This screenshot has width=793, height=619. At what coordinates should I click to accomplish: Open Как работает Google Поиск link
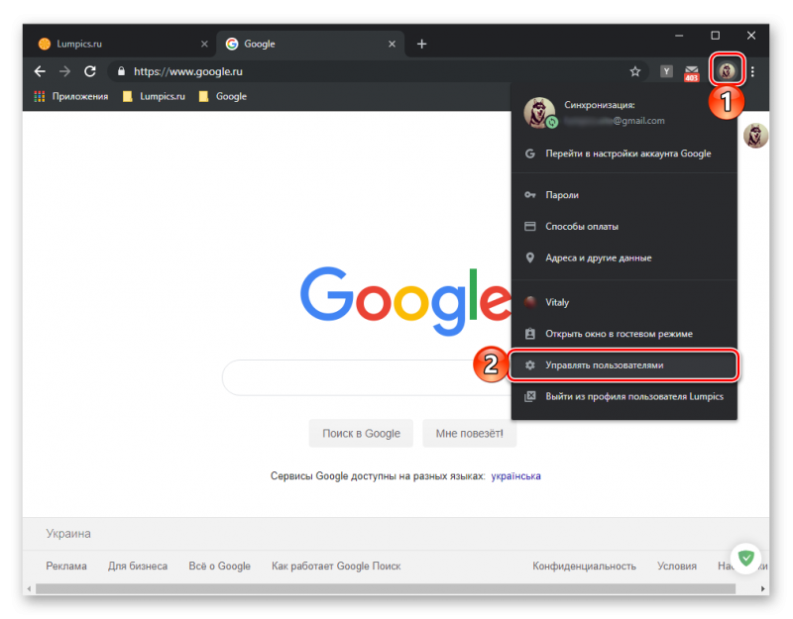tap(336, 566)
